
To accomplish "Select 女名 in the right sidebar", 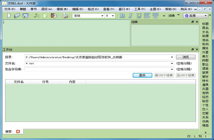I will tap(205, 32).
